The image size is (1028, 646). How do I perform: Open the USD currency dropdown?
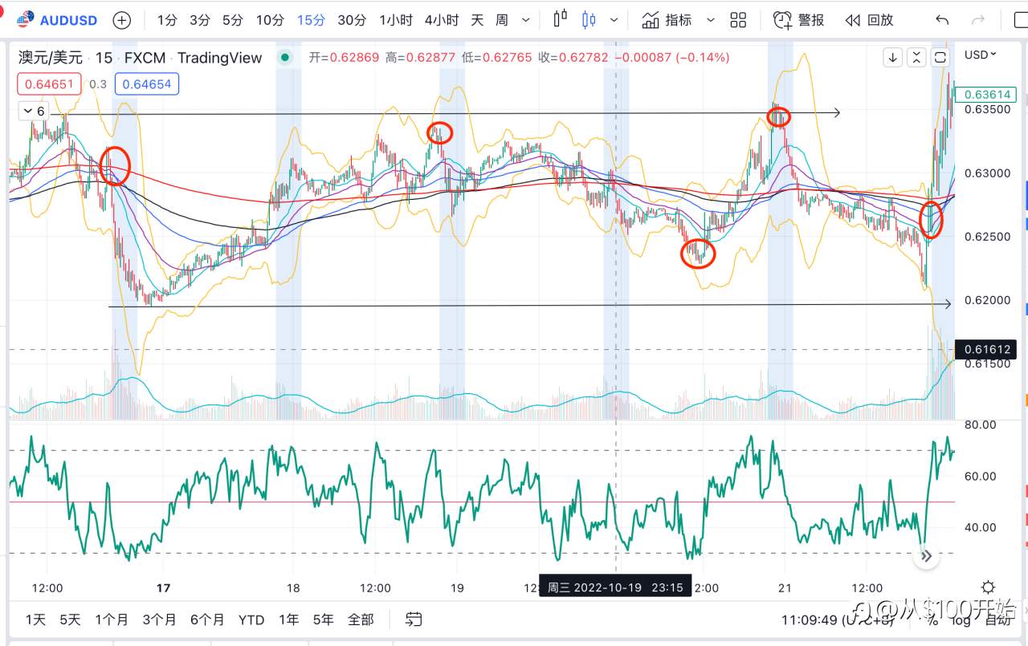click(x=980, y=55)
